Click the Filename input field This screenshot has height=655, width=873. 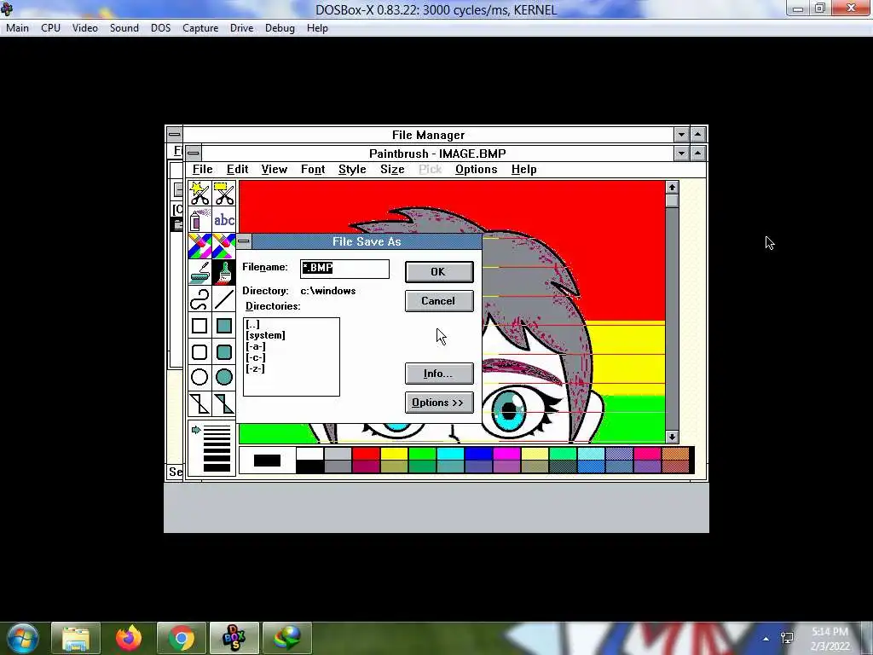pos(344,269)
